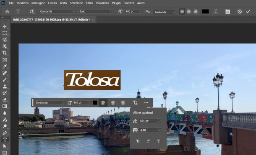The width and height of the screenshot is (256, 155).
Task: Open the File menu
Action: coord(11,3)
